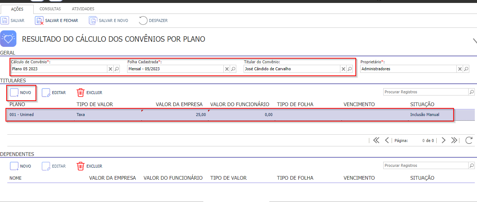Image resolution: width=477 pixels, height=202 pixels.
Task: Clear the Cálculo de Convênio field
Action: 110,69
